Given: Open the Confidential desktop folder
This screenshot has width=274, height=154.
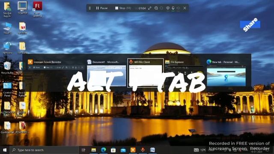Looking at the screenshot, I should 7,127.
